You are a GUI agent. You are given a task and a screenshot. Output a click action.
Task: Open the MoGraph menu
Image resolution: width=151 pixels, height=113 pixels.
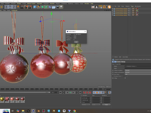tap(39, 3)
